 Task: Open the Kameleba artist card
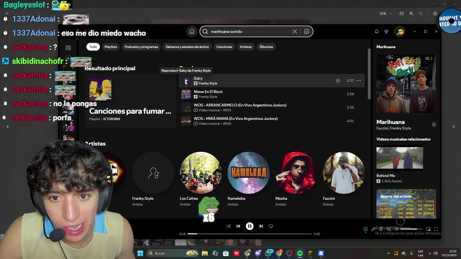(248, 179)
